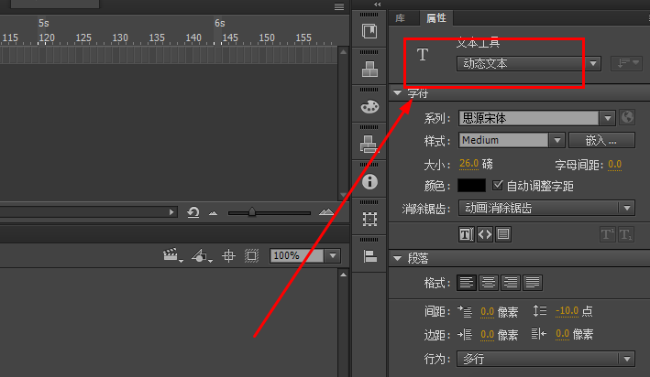650x377 pixels.
Task: Click the 字母间距 letter spacing 0.0 value
Action: point(615,165)
